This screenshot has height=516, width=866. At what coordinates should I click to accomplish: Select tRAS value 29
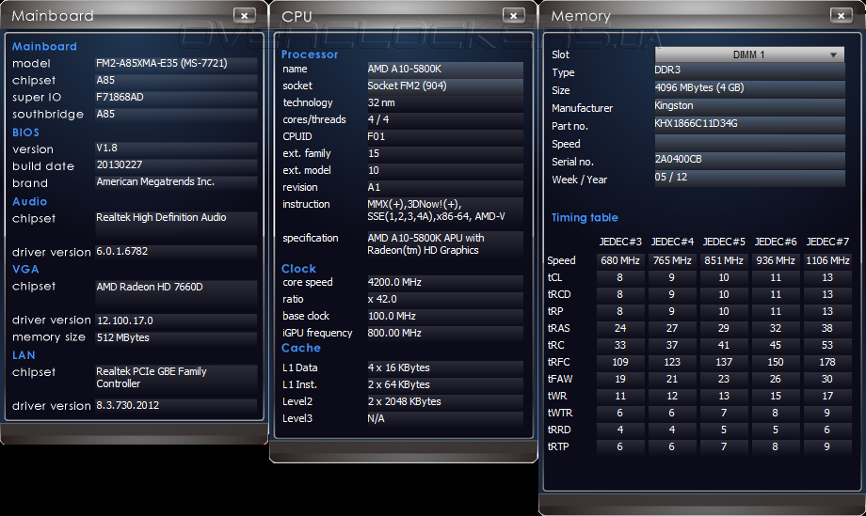(724, 328)
